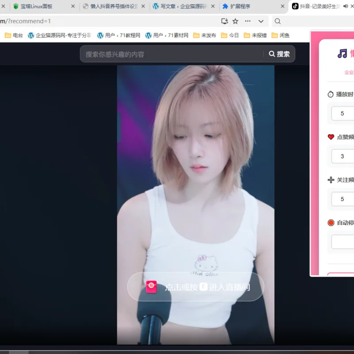
Task: Click the play duration input showing 5
Action: point(342,113)
